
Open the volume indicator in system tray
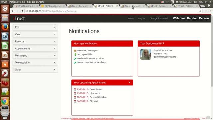tap(195, 2)
